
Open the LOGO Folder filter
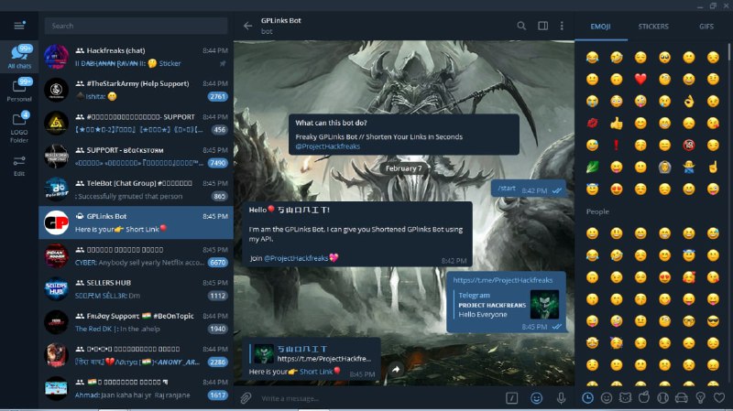click(19, 126)
